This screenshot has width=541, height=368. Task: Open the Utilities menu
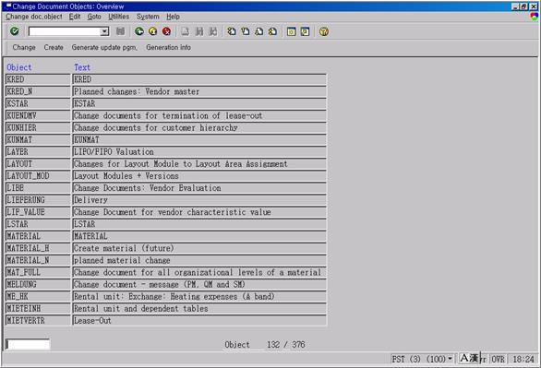119,17
